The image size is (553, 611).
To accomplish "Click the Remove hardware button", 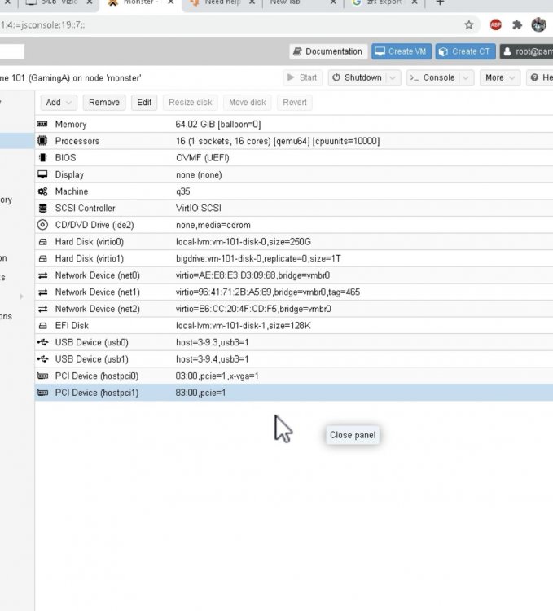I will 104,102.
